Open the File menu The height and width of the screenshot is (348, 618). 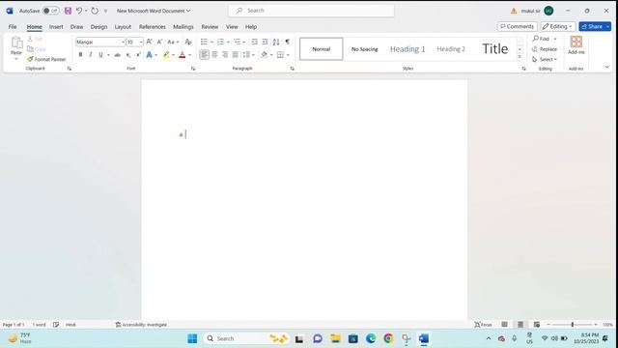tap(13, 27)
